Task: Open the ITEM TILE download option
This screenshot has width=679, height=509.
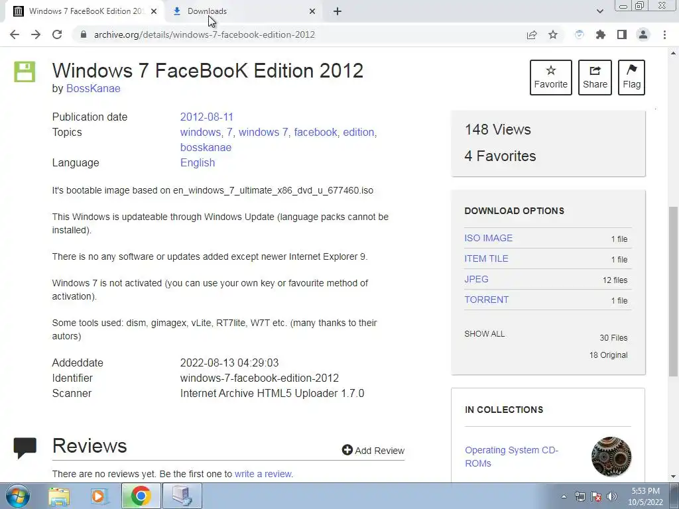Action: [x=486, y=258]
